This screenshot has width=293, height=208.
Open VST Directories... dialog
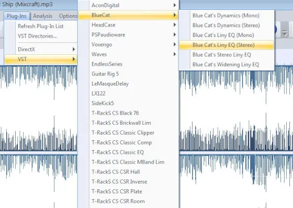coord(41,36)
